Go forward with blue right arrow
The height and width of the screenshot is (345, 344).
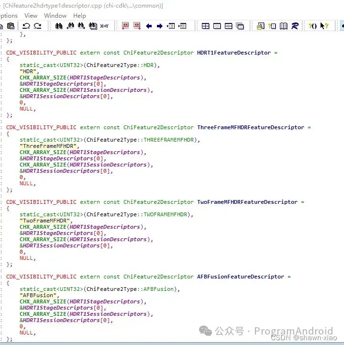[160, 26]
